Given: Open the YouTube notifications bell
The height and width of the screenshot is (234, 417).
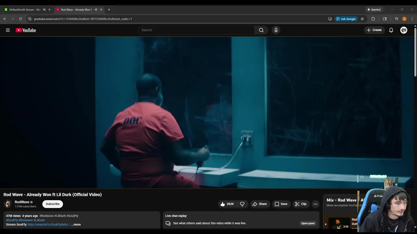Looking at the screenshot, I should pyautogui.click(x=391, y=30).
